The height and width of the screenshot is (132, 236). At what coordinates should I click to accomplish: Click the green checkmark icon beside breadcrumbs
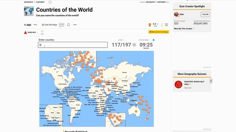[50, 2]
